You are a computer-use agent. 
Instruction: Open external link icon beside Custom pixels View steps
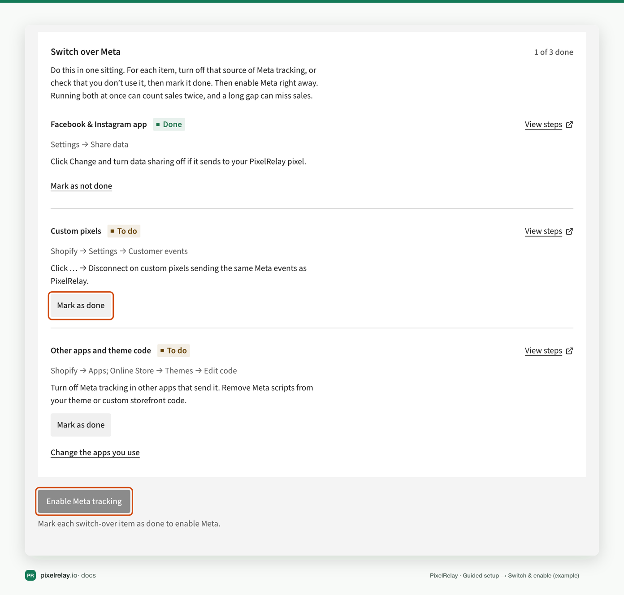pos(569,231)
